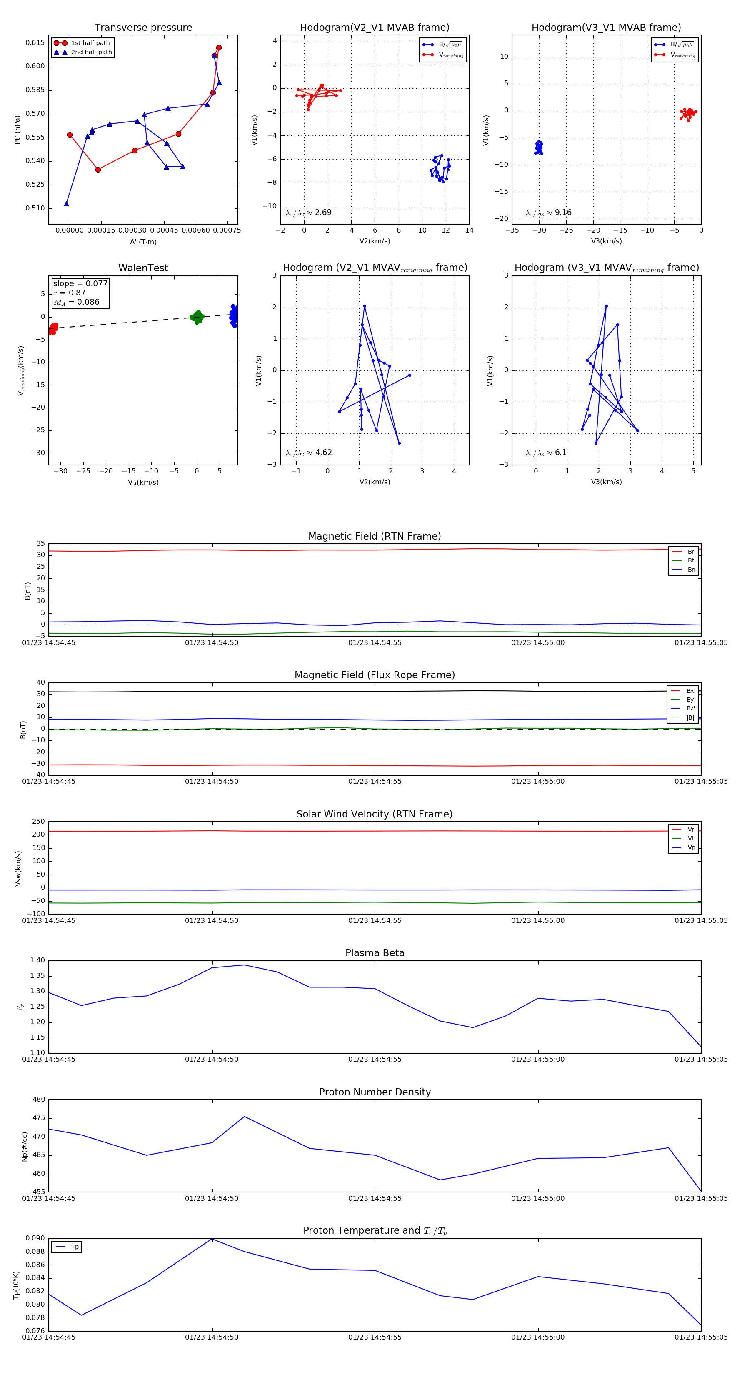This screenshot has height=1375, width=750.
Task: Click the "Proton Number Density" plot title
Action: 375,1092
